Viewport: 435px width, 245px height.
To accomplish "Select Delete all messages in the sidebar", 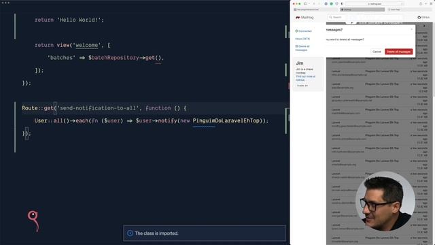I will coord(302,48).
